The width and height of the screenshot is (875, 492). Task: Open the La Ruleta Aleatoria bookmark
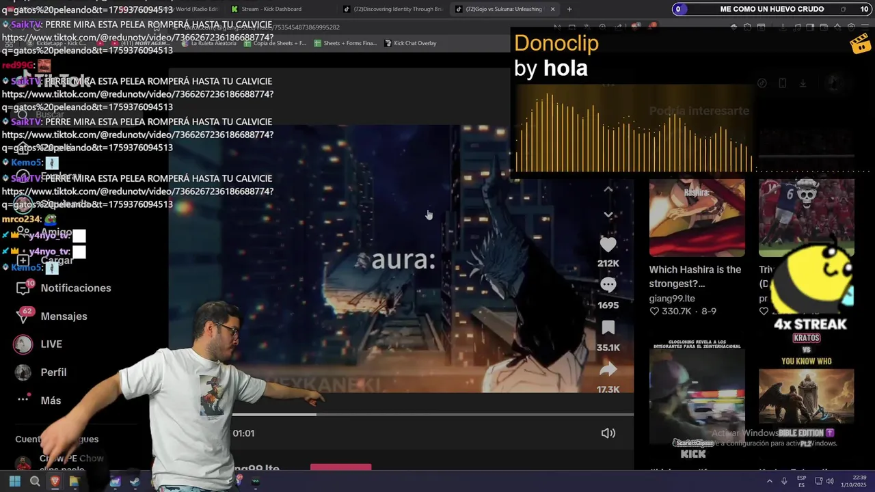click(x=209, y=43)
